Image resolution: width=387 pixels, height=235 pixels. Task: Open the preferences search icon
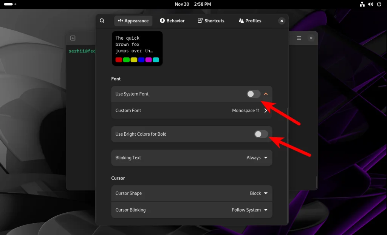(102, 21)
